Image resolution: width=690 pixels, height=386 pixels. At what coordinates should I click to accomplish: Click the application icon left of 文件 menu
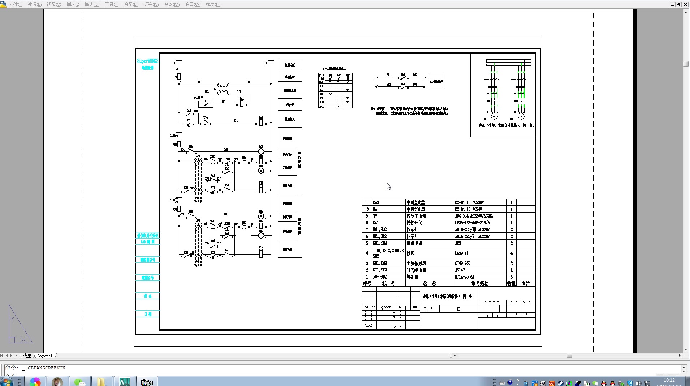pyautogui.click(x=3, y=4)
